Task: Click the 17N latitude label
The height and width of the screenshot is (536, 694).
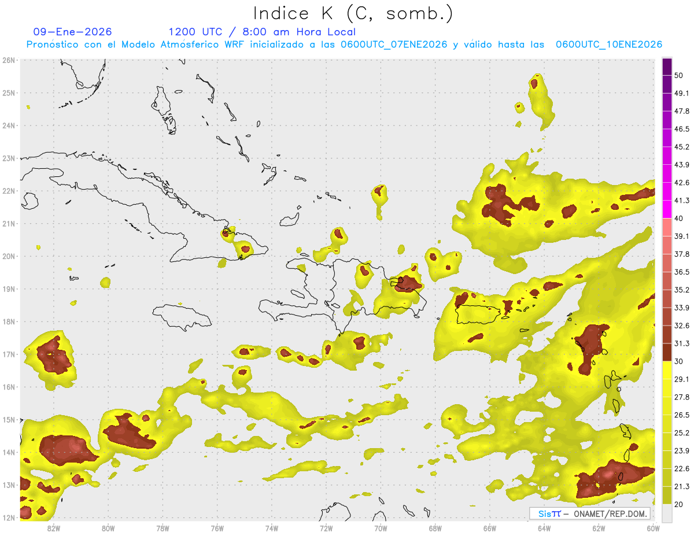Action: 9,354
